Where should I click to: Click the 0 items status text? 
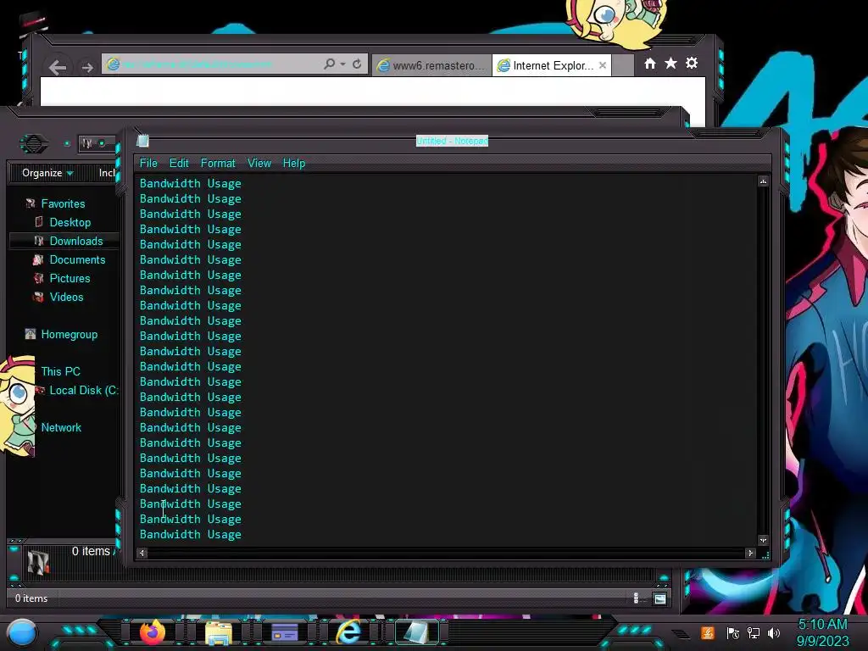click(x=31, y=598)
